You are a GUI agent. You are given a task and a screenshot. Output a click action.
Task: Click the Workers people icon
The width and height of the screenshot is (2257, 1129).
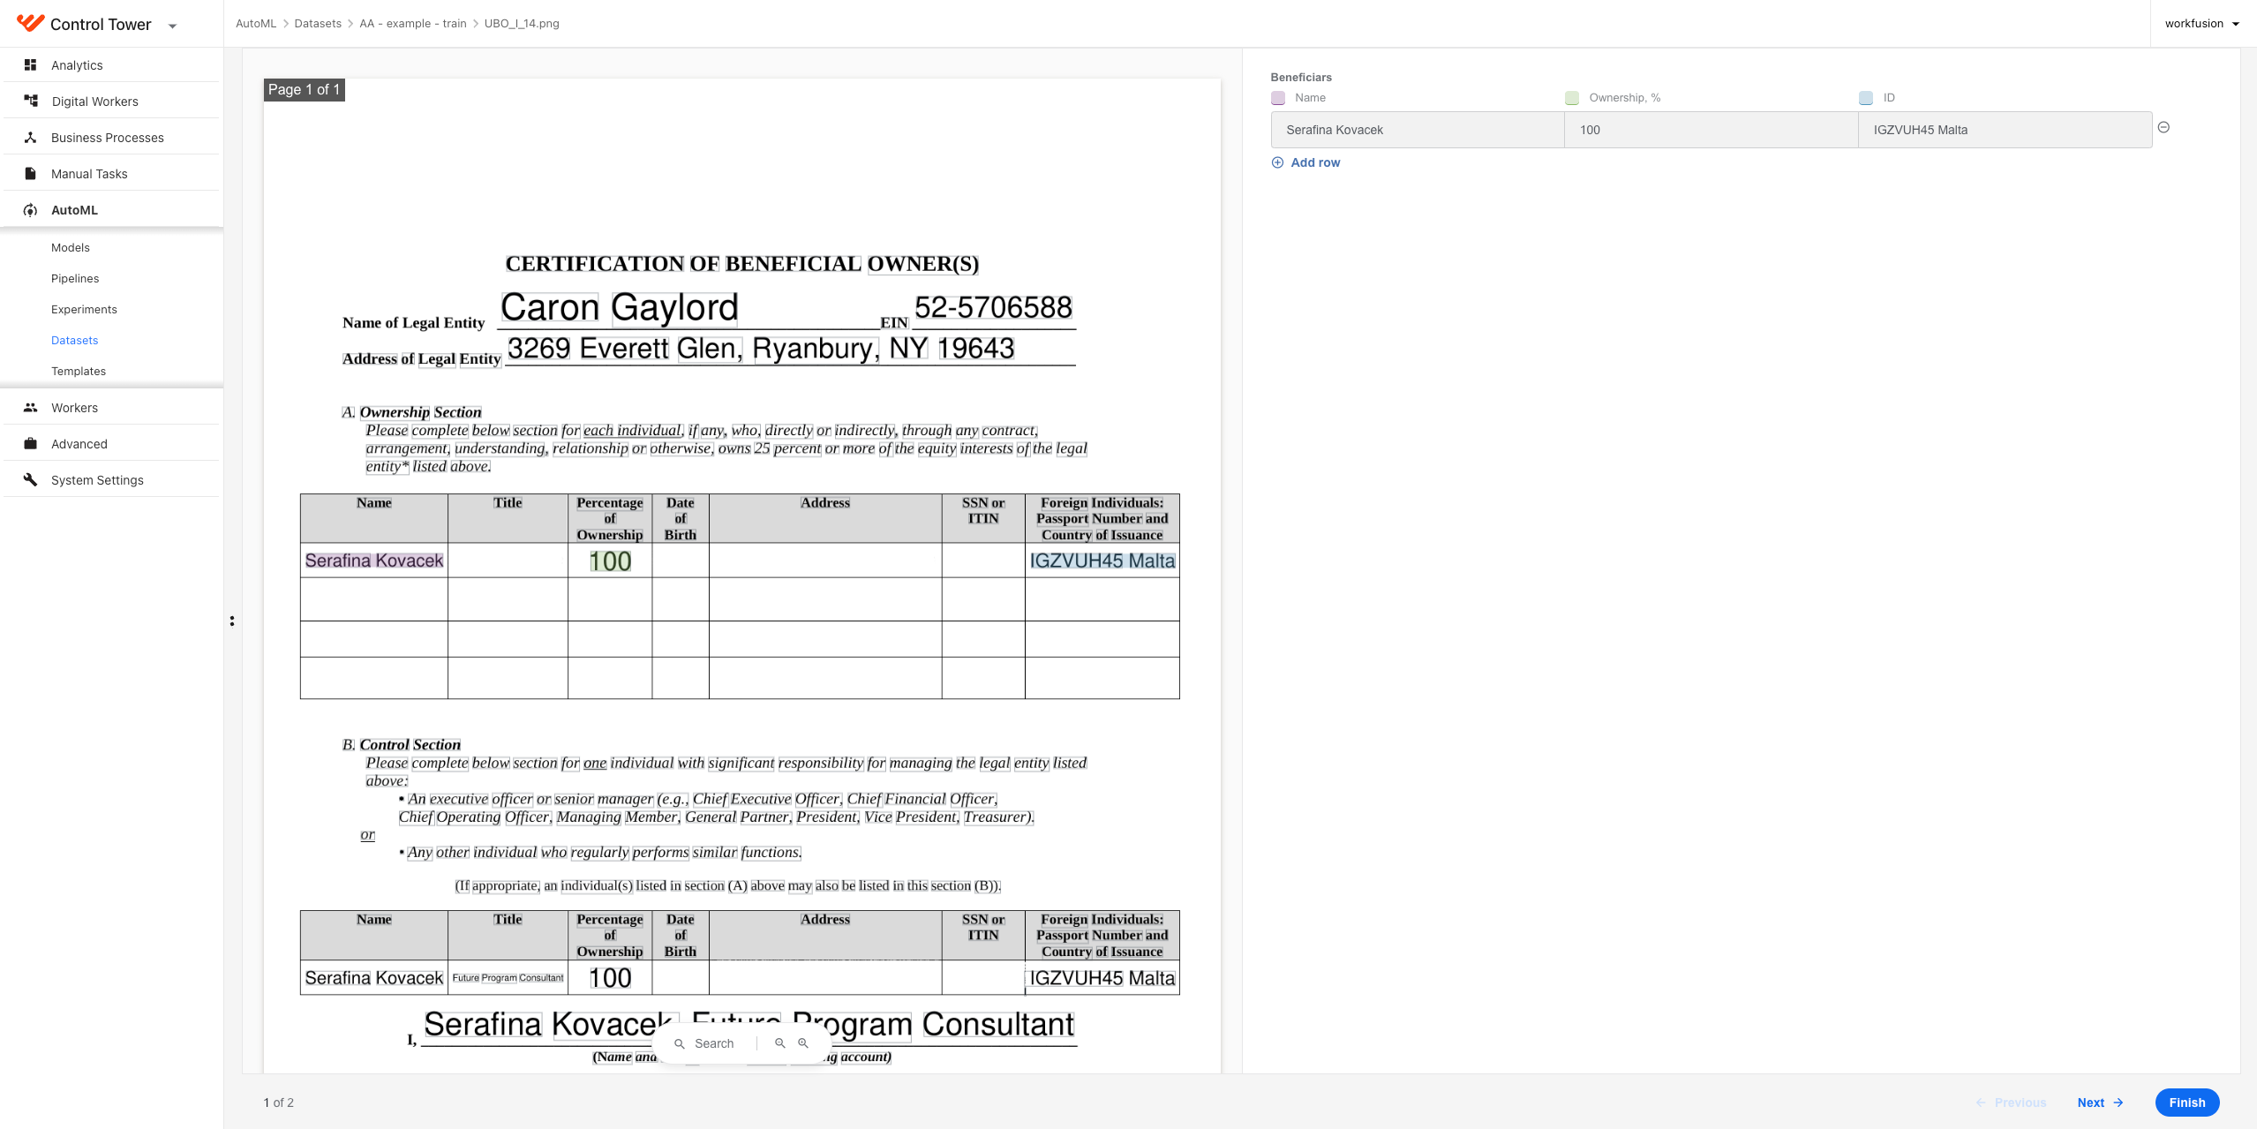point(30,407)
